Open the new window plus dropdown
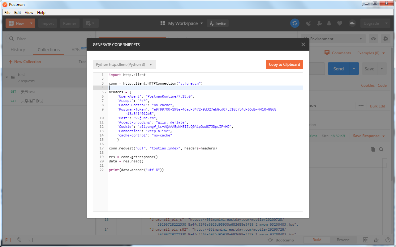The height and width of the screenshot is (247, 396). (91, 23)
